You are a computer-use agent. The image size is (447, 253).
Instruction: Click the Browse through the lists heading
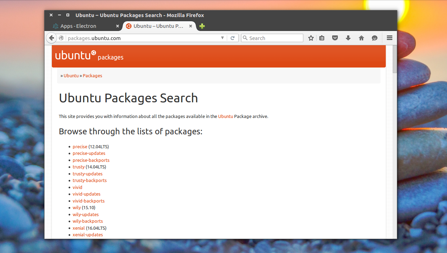click(x=130, y=132)
